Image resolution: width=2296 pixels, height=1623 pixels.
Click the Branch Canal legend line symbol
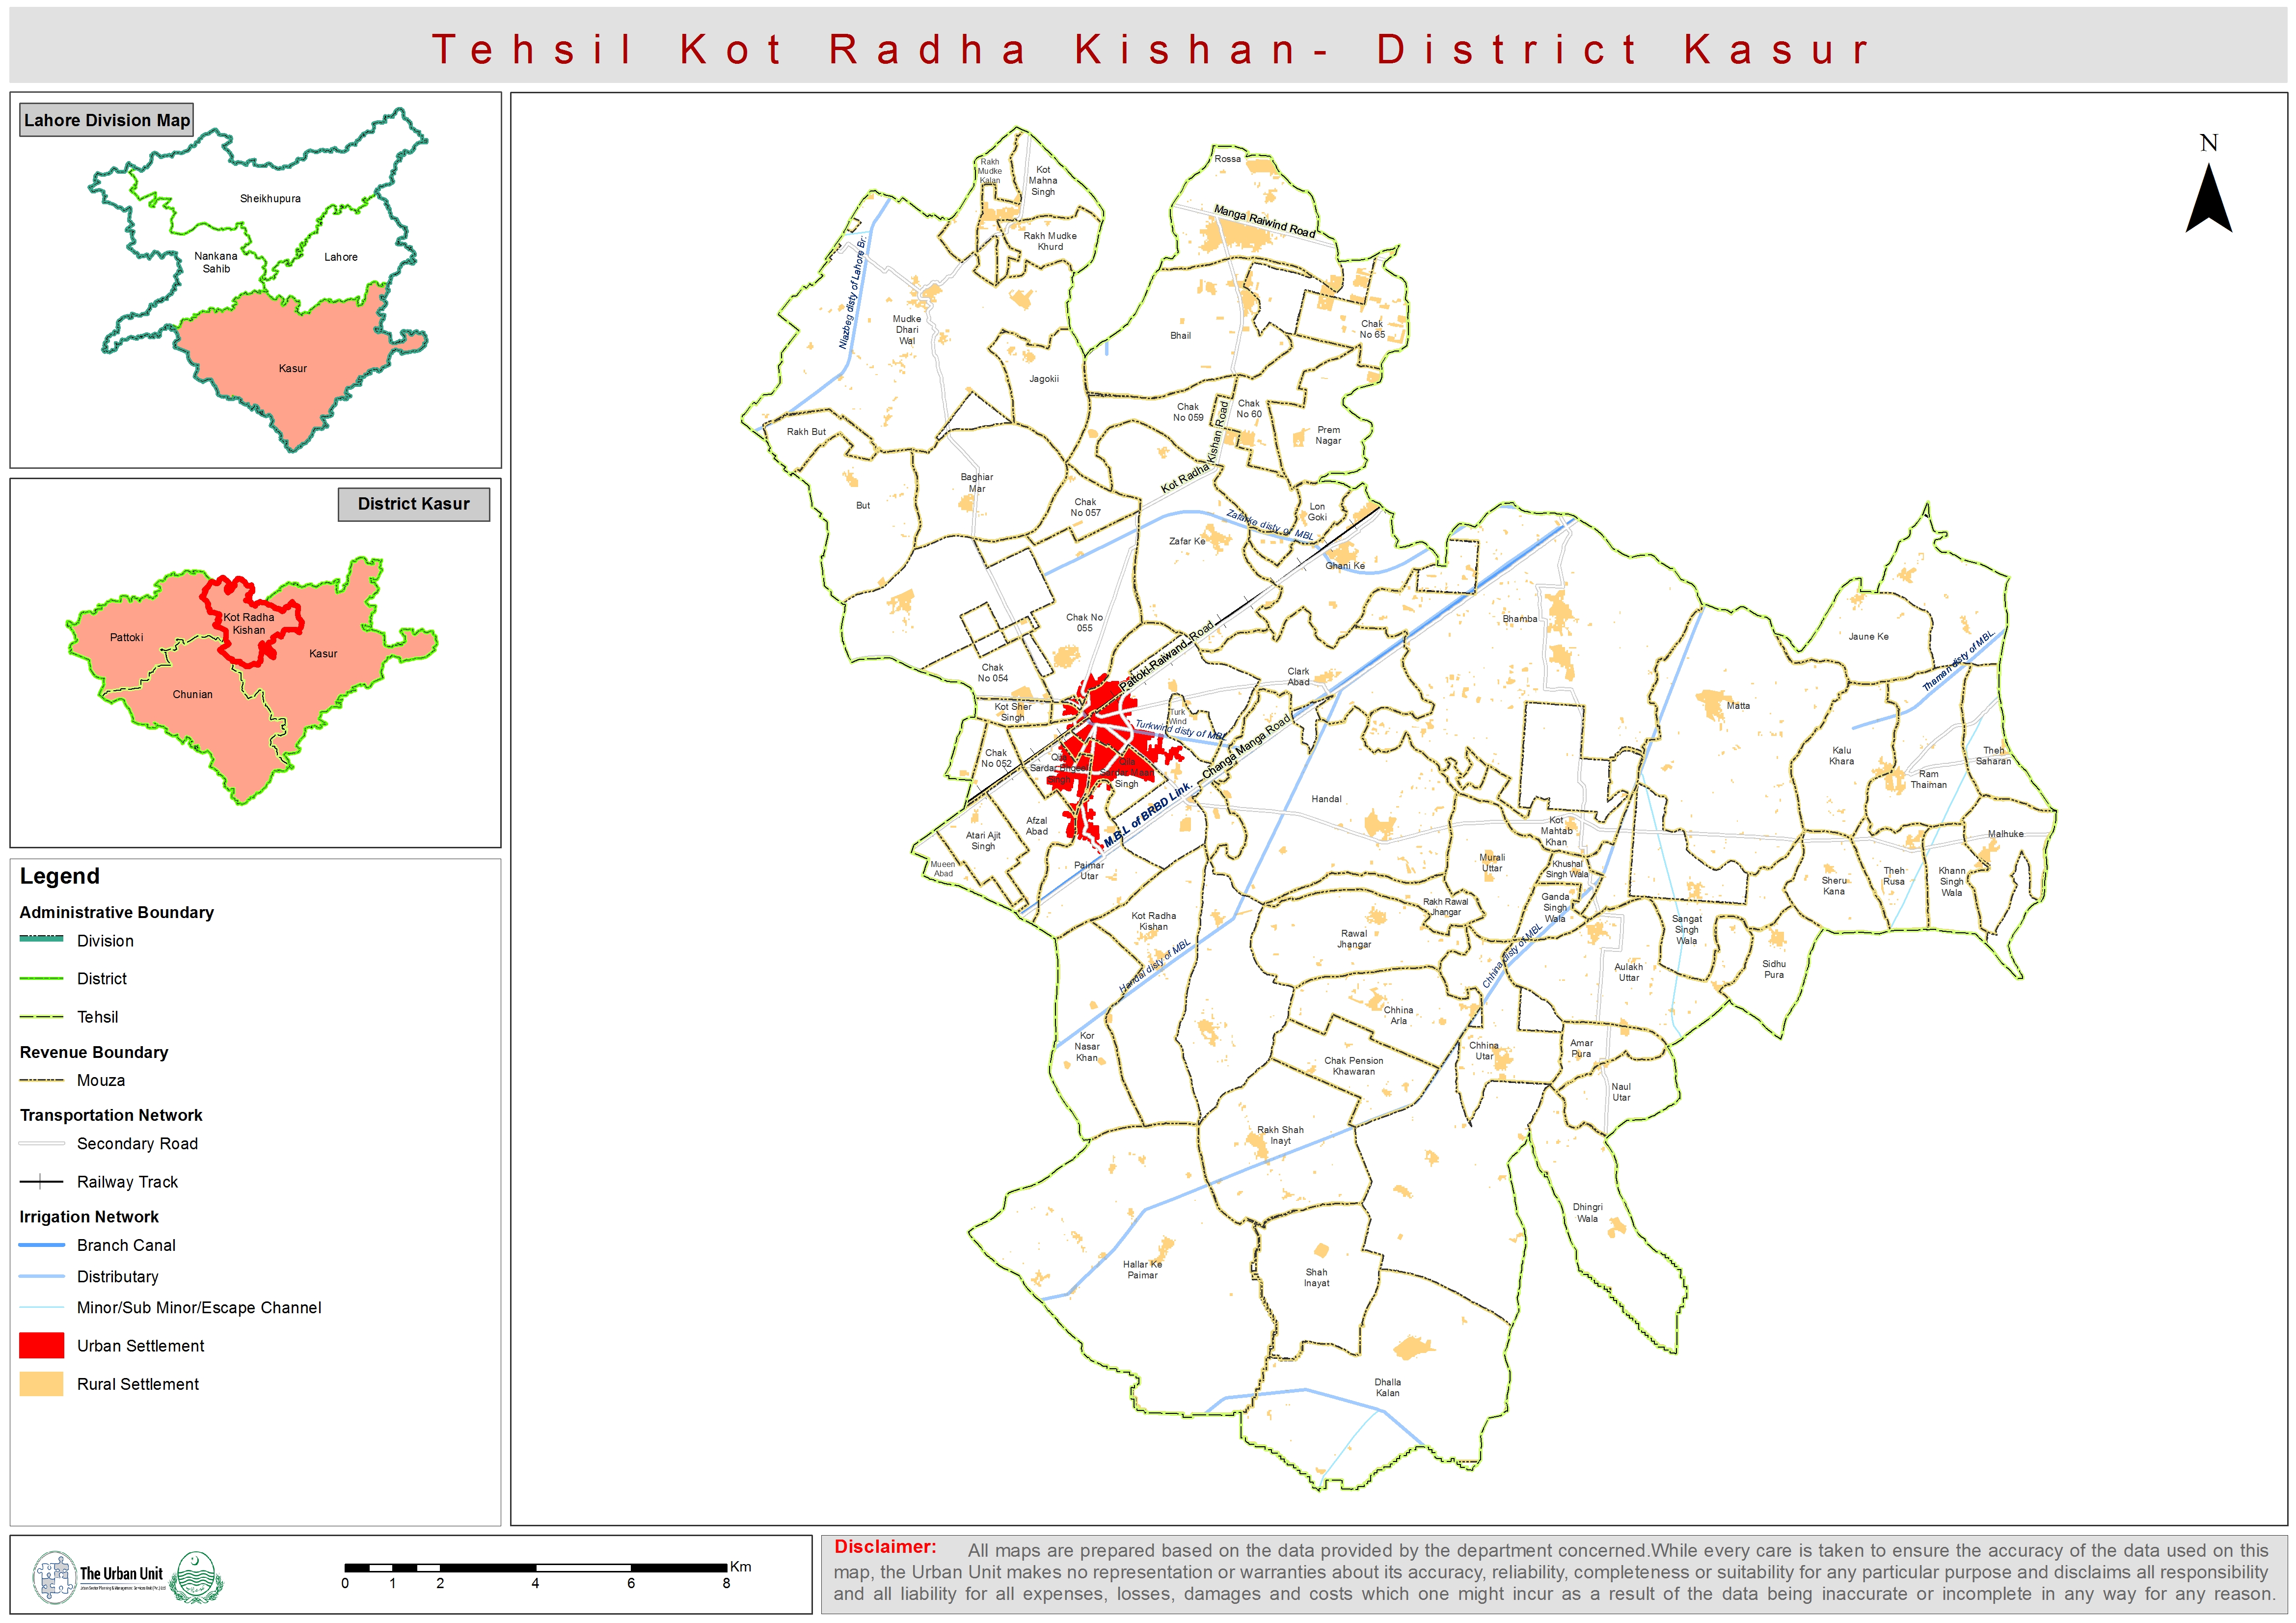click(x=41, y=1244)
